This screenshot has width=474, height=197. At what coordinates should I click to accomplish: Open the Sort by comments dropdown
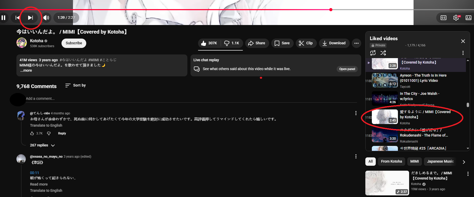coord(76,85)
